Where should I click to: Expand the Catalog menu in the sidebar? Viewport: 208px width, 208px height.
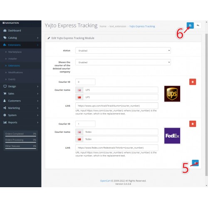[x=20, y=38]
